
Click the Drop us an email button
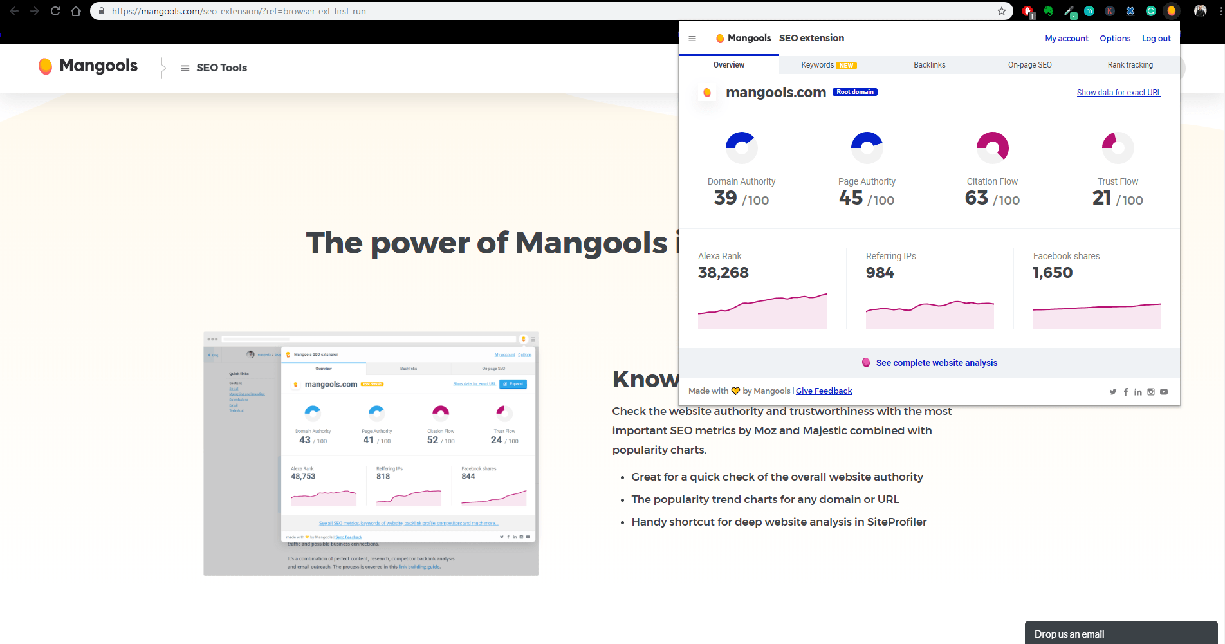(1121, 633)
